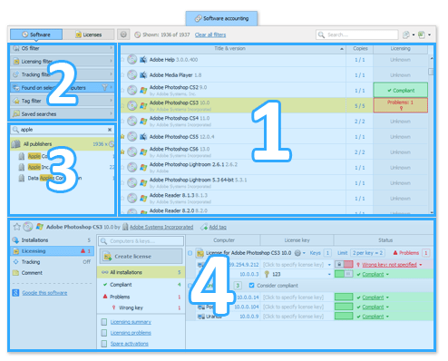Click the publisher icon beside Apple Inc.
The height and width of the screenshot is (361, 448).
(x=22, y=167)
